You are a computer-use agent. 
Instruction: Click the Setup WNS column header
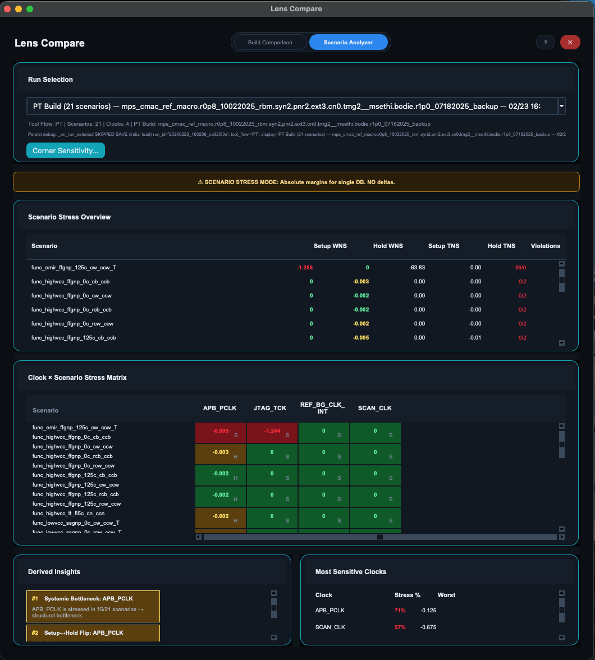[x=331, y=246]
